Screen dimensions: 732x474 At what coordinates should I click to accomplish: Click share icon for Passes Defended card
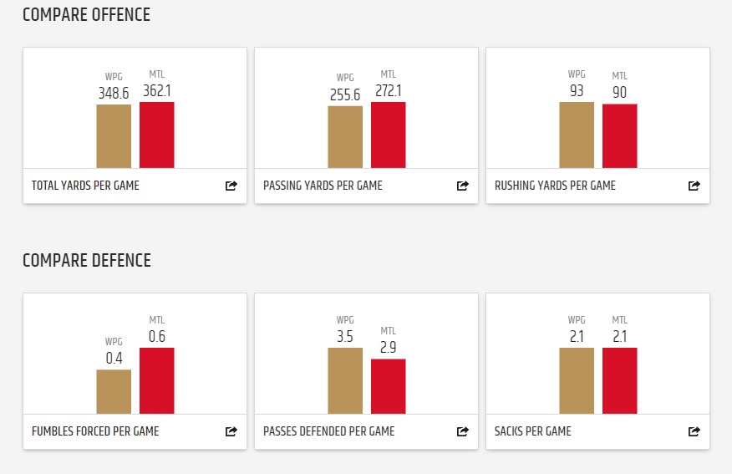tap(463, 431)
